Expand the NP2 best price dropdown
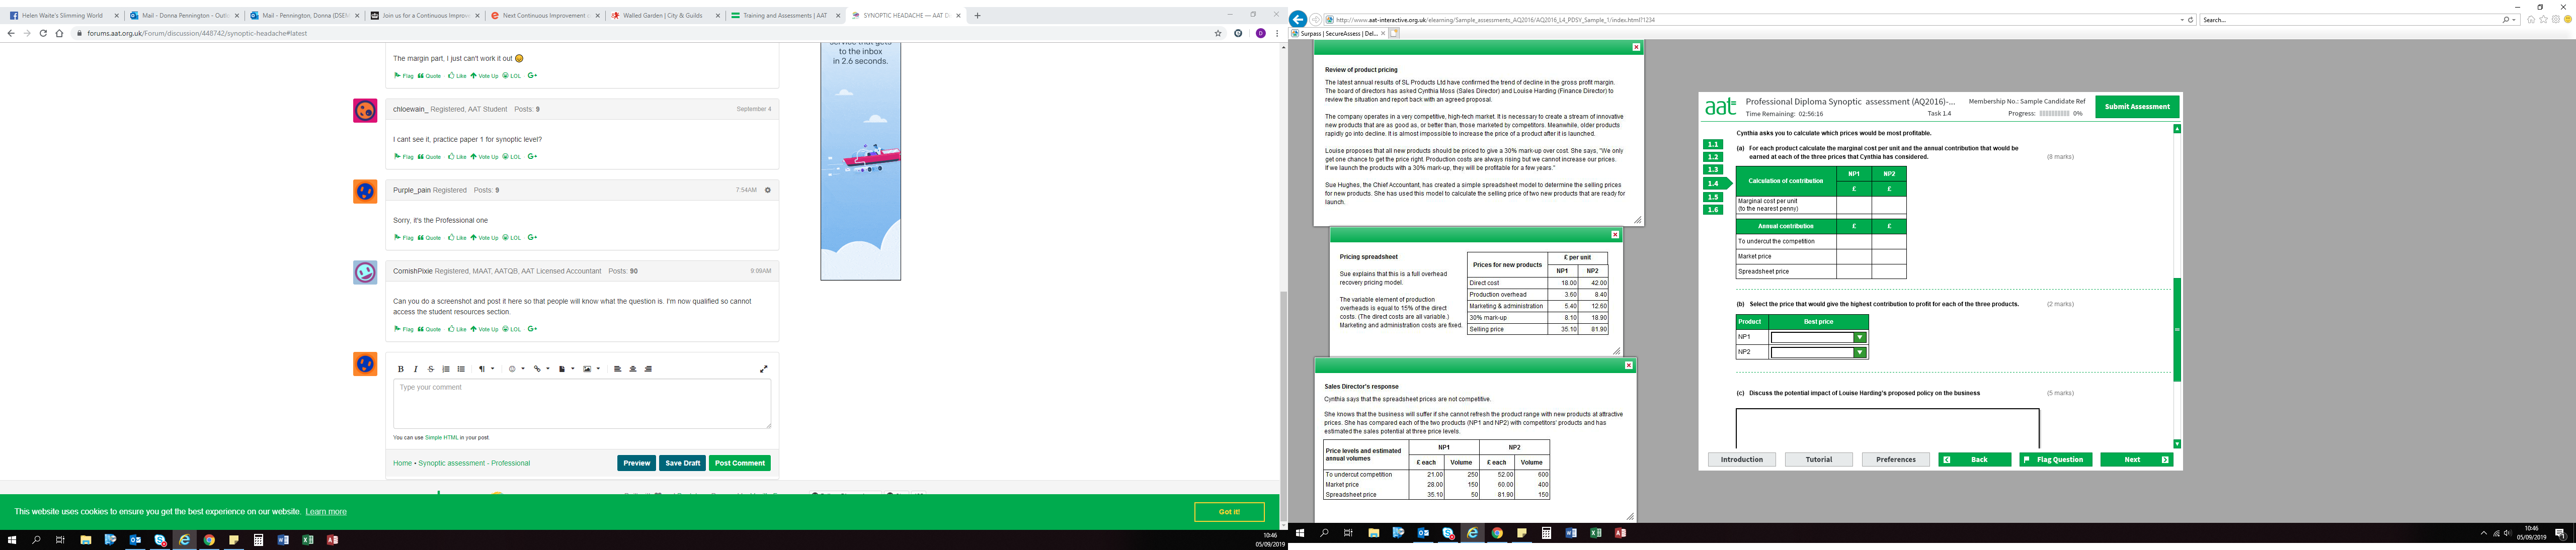Screen dimensions: 2576x550 [1859, 352]
